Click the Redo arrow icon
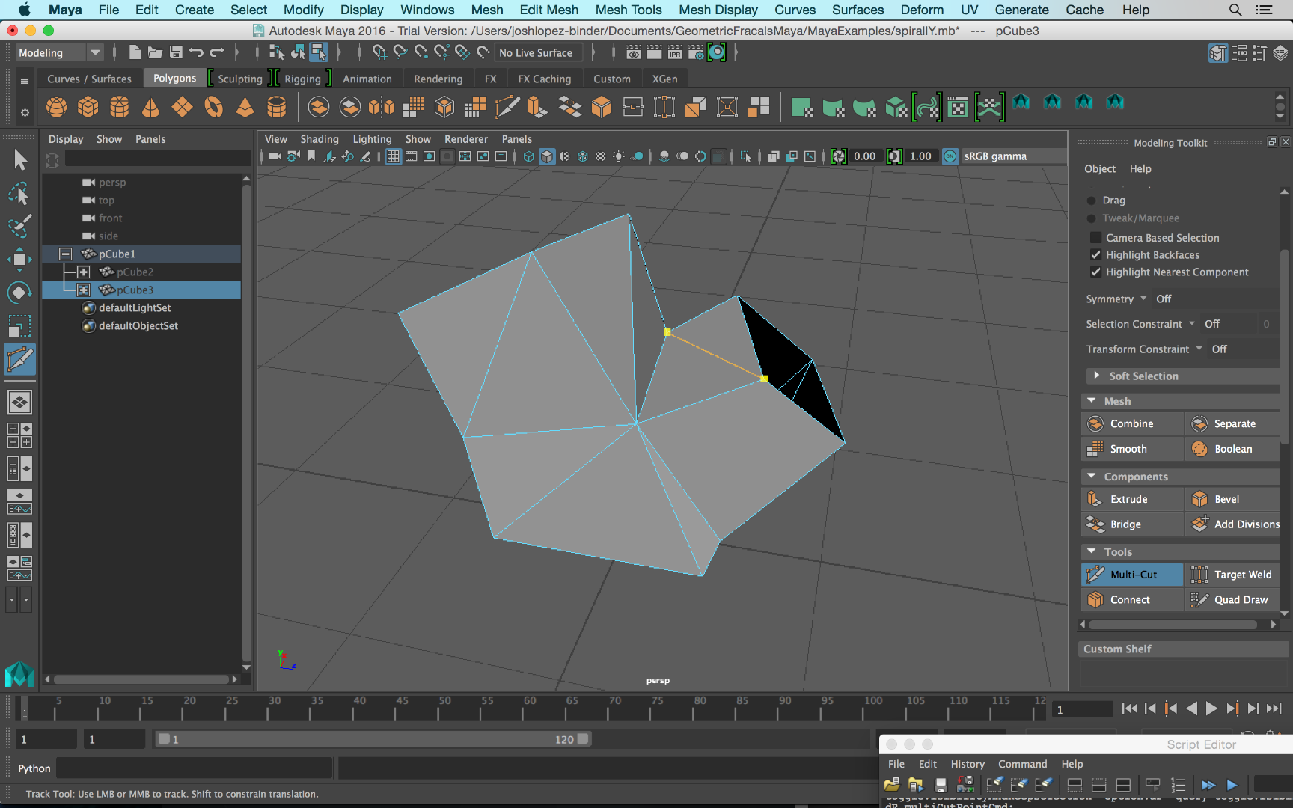The height and width of the screenshot is (808, 1293). click(217, 52)
